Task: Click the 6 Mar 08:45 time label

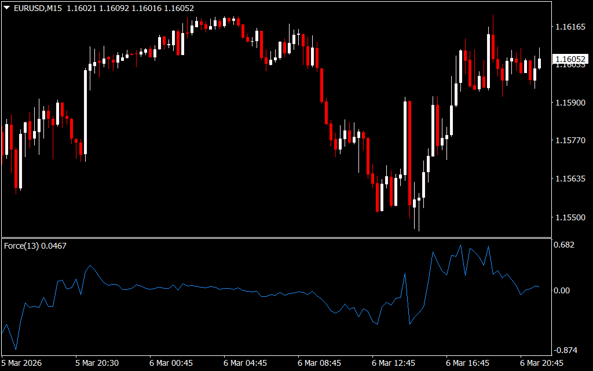Action: [319, 363]
